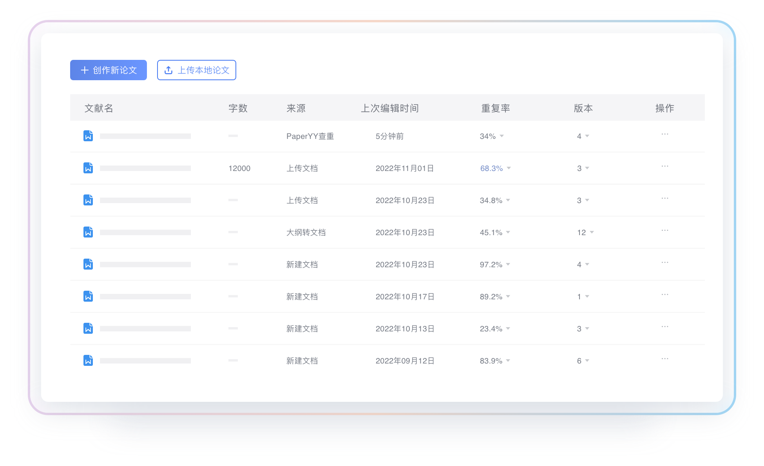Click the document icon in the 大纲转文档 row
This screenshot has height=466, width=764.
click(x=88, y=232)
